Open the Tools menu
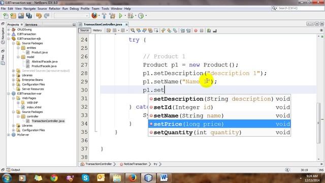This screenshot has width=325, height=183. [105, 9]
